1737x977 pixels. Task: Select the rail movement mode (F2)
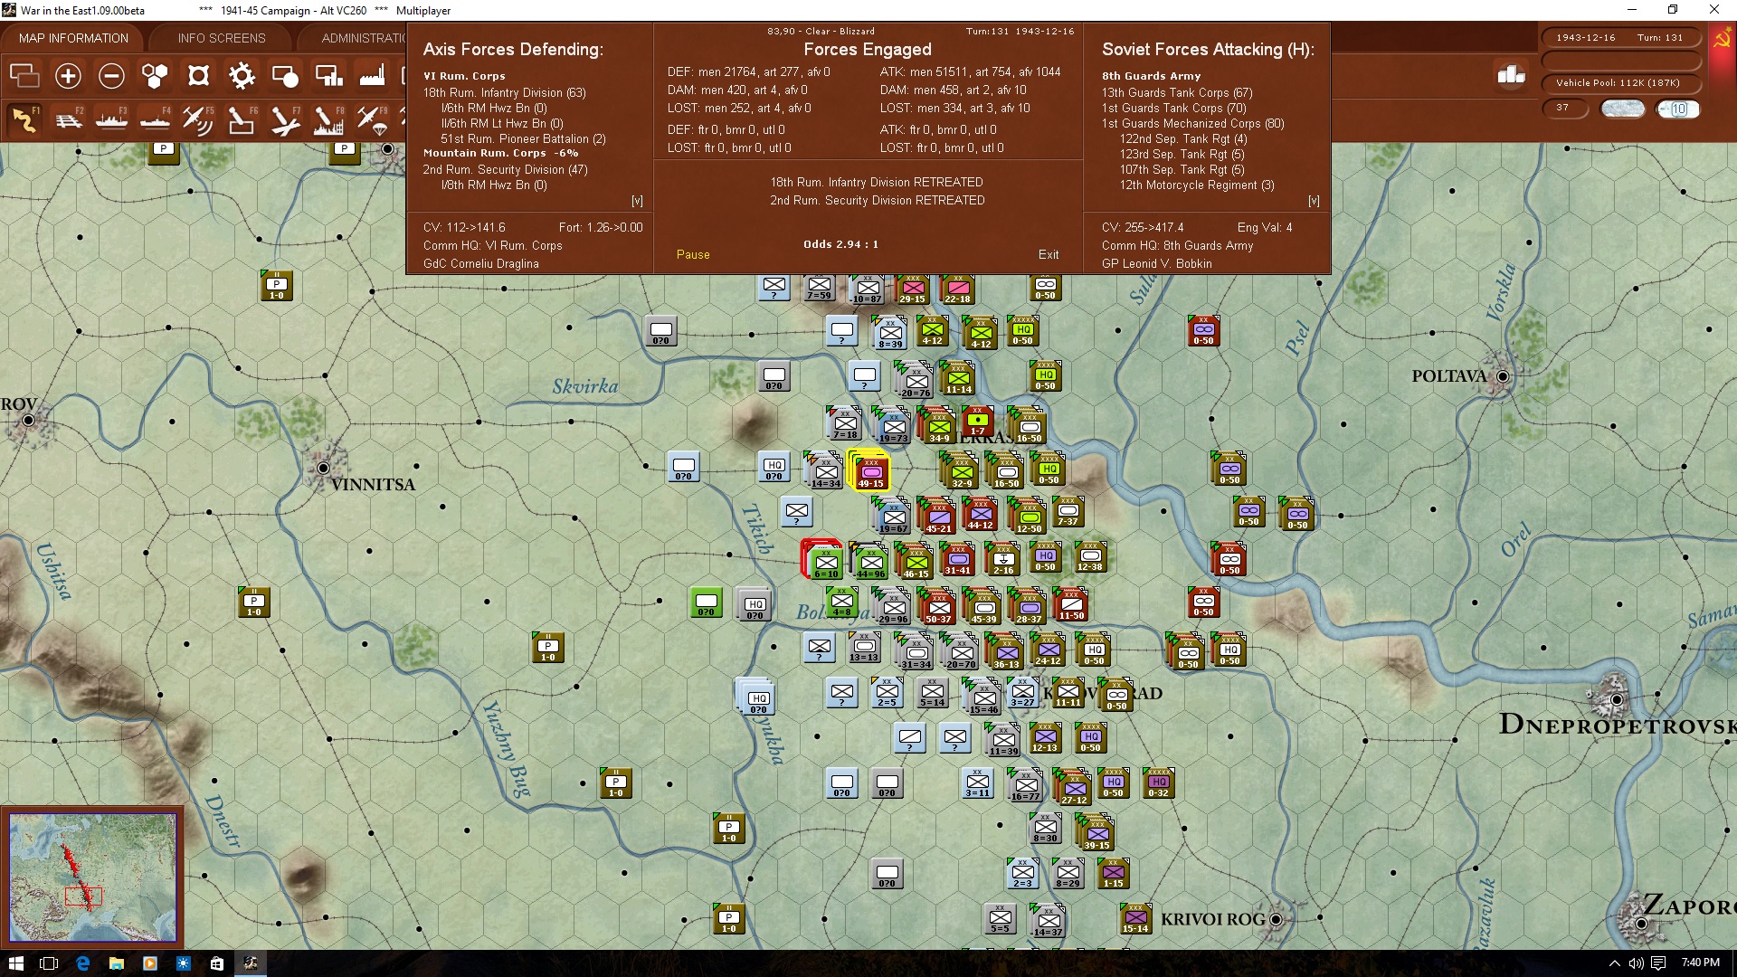point(69,120)
